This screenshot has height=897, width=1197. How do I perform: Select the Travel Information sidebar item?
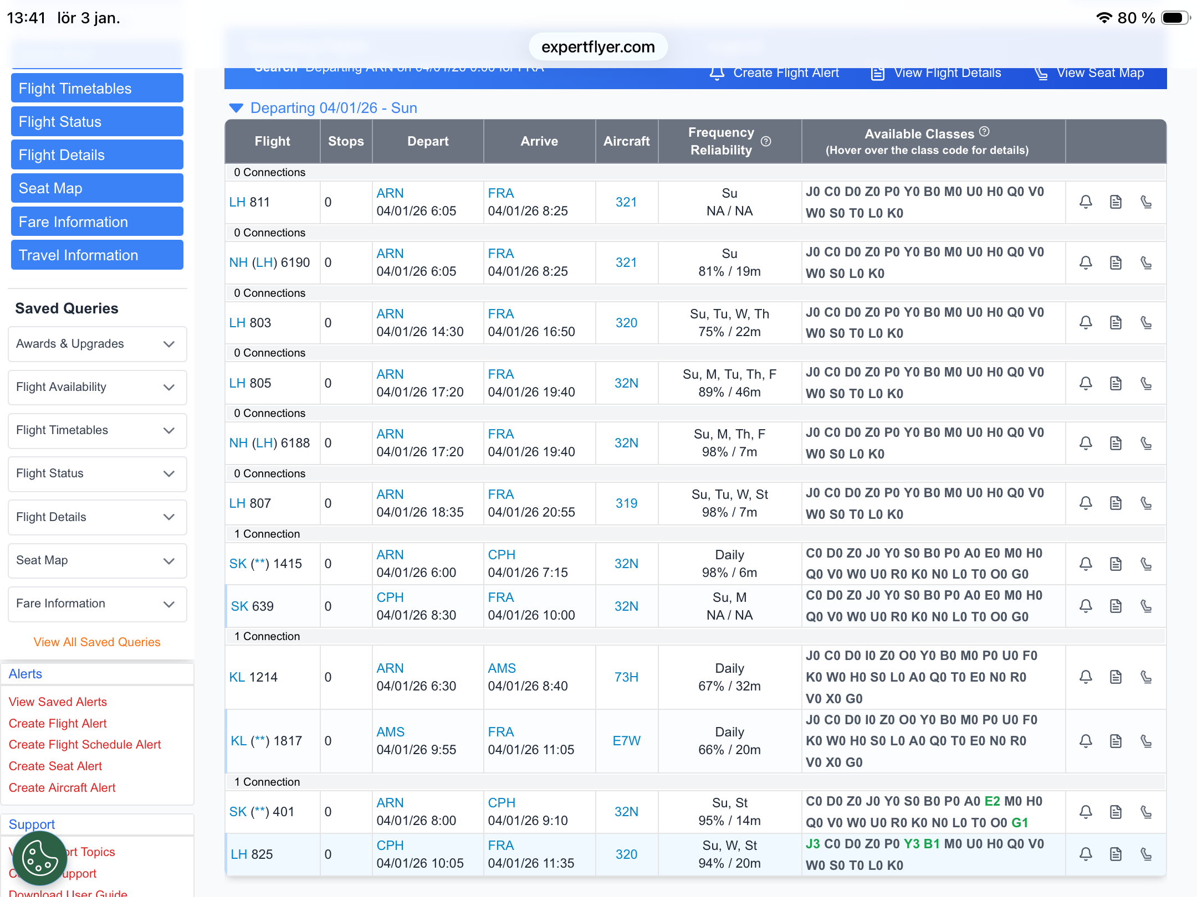tap(97, 255)
